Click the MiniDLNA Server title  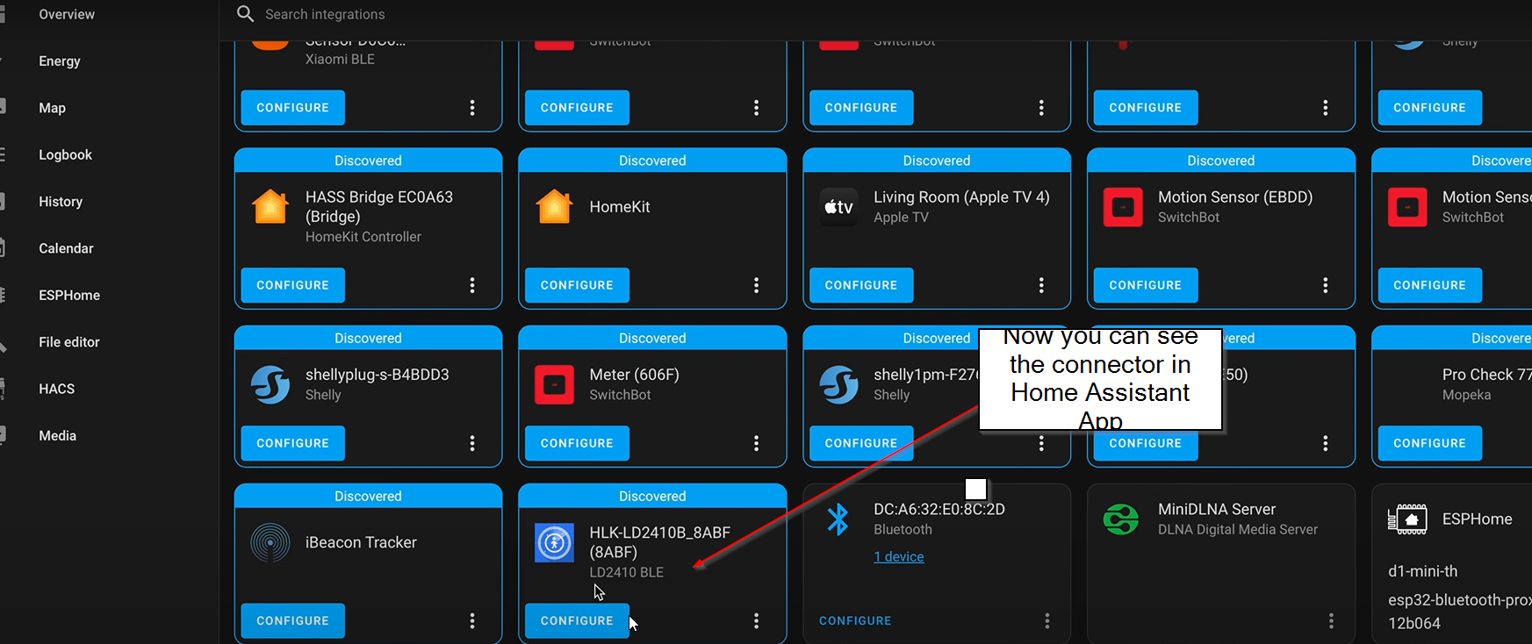click(x=1217, y=509)
